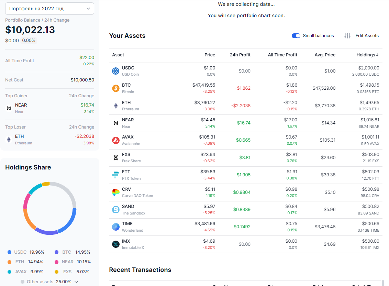389x286 pixels.
Task: Click SAND asset name in table
Action: (x=128, y=207)
